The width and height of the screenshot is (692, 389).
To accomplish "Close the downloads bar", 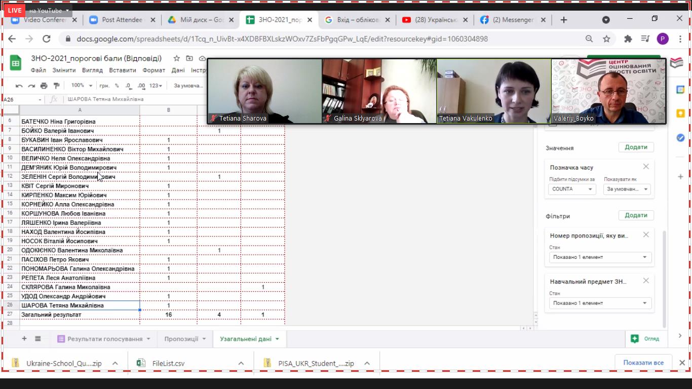I will click(x=682, y=363).
